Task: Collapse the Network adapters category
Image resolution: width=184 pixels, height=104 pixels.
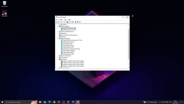Action: click(58, 38)
